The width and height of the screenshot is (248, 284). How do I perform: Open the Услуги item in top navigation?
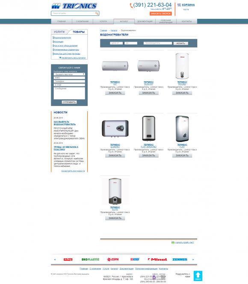coord(103,21)
